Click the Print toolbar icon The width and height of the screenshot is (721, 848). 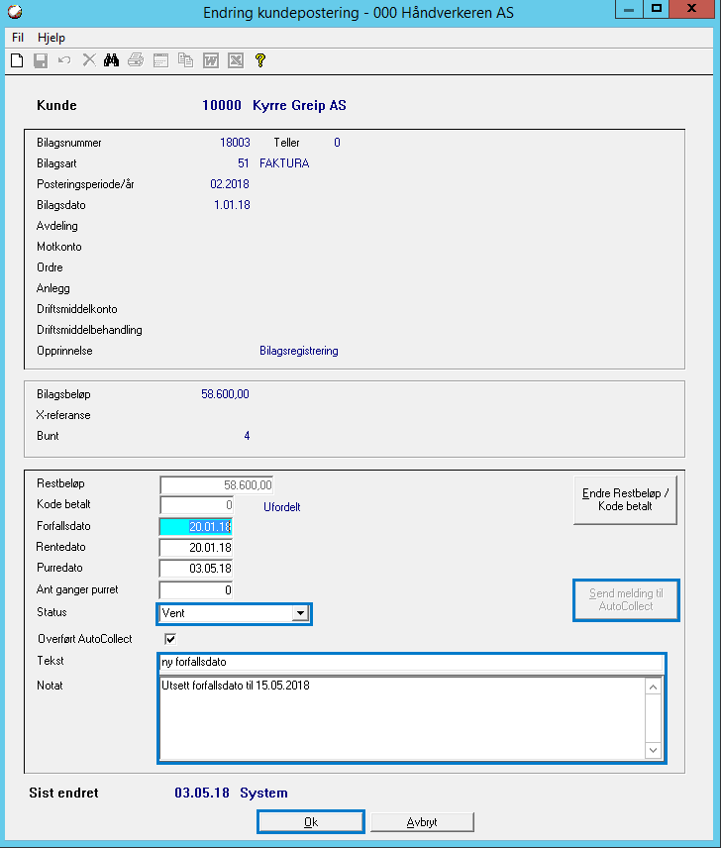pos(136,60)
